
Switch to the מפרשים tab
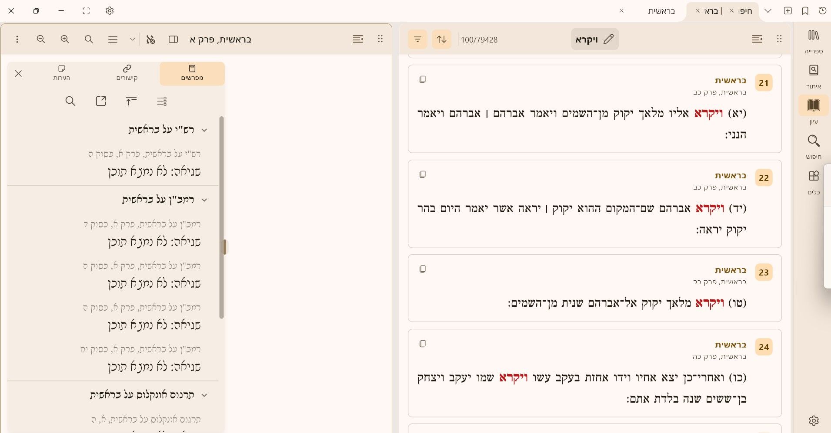(192, 73)
